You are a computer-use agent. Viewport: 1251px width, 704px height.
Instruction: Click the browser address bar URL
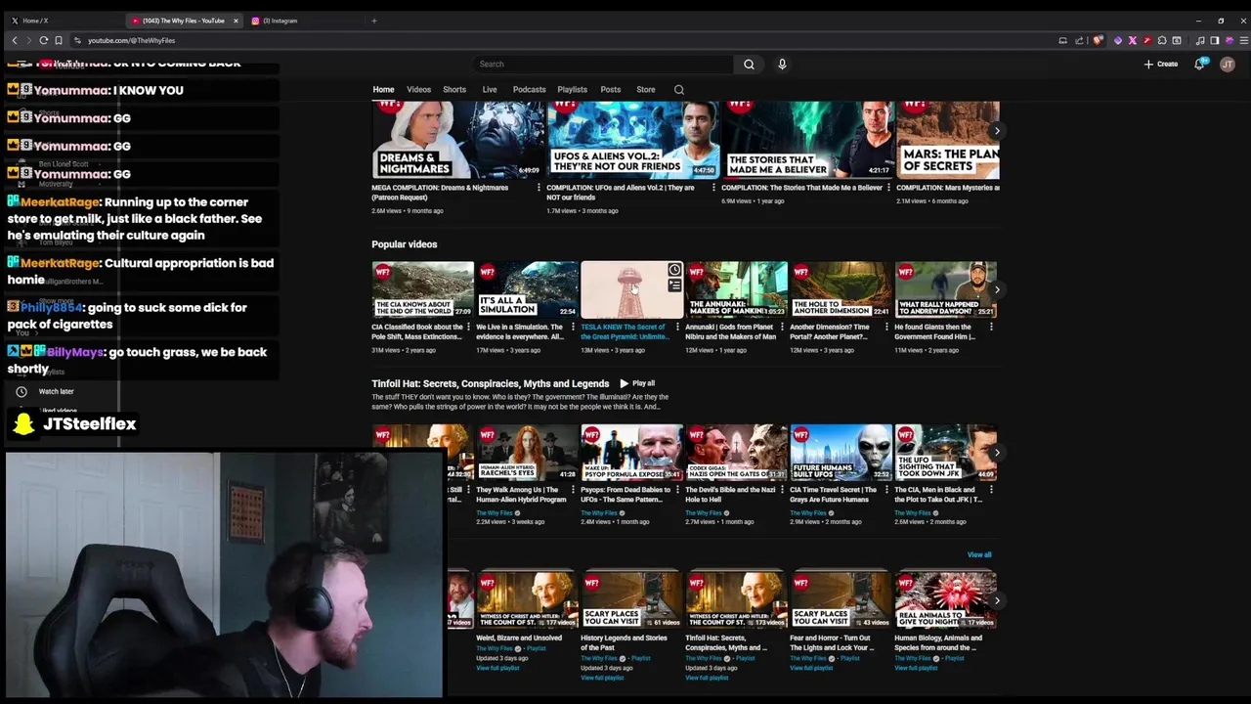[131, 40]
